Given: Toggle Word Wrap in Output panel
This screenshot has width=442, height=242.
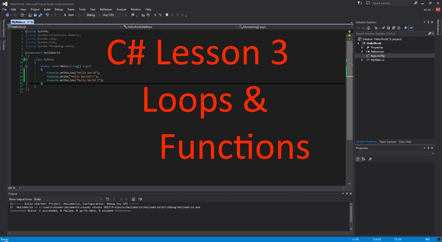Looking at the screenshot, I should (140, 199).
